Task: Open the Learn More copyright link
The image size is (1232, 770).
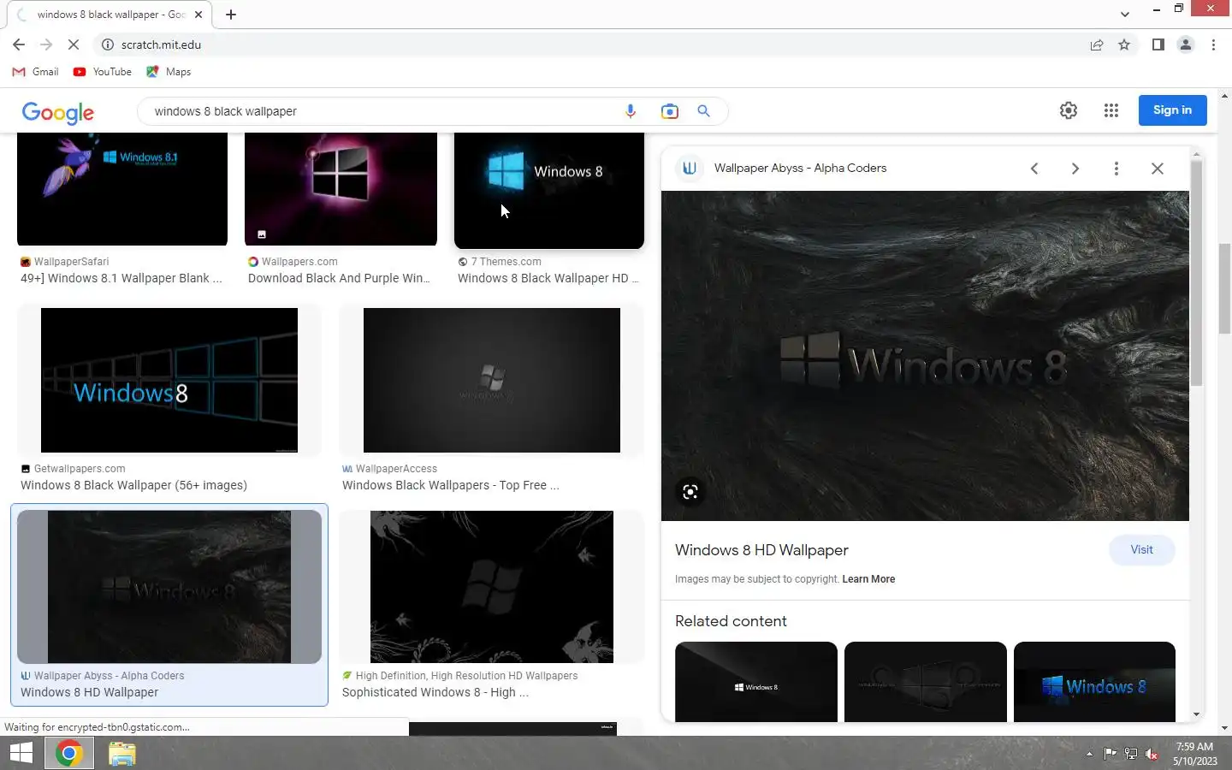Action: point(868,579)
